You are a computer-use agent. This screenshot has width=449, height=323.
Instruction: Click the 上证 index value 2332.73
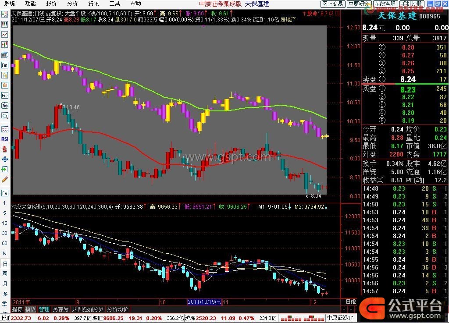click(x=21, y=318)
